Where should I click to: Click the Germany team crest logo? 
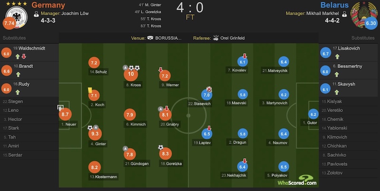(17, 17)
